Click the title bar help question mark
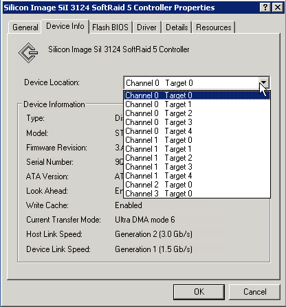 coord(265,8)
